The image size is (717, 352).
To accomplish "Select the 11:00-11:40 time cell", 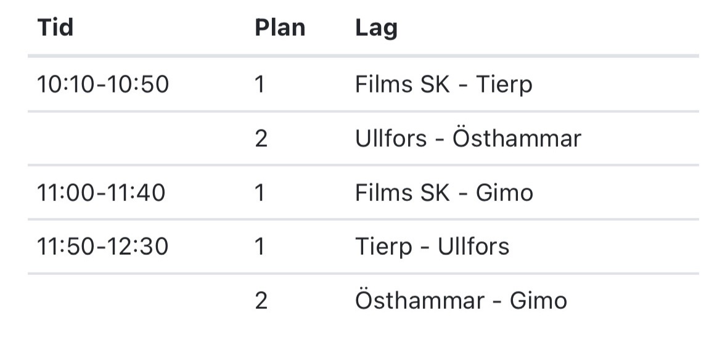I will [x=101, y=192].
